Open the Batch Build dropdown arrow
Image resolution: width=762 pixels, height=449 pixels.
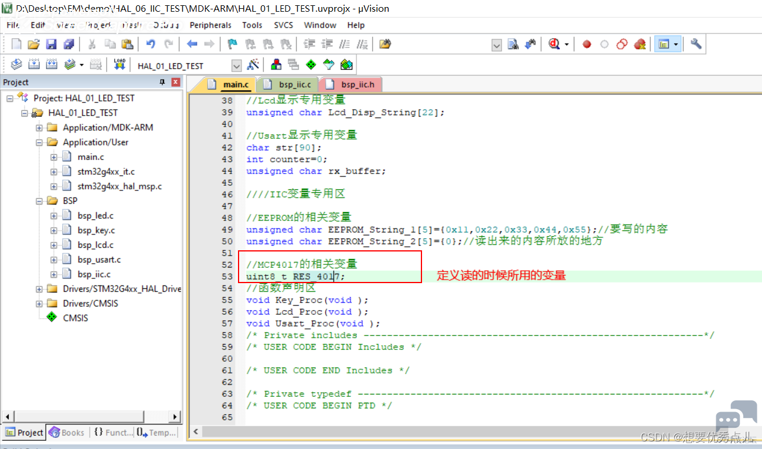[81, 65]
